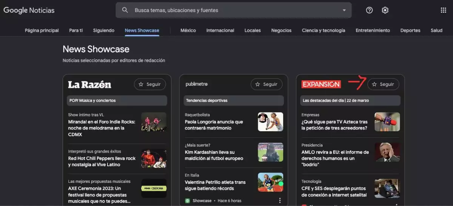Switch to the Deportes tab
The image size is (453, 206).
coord(410,30)
